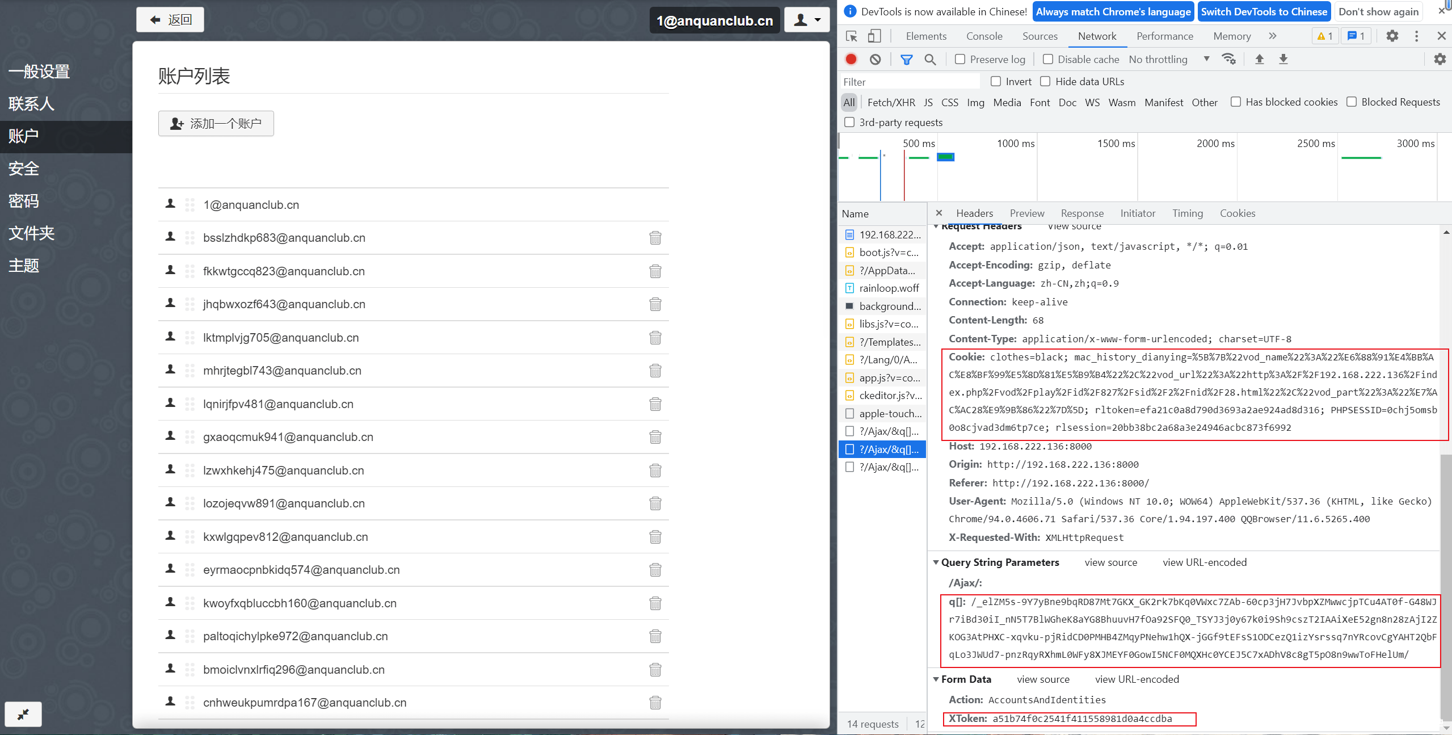
Task: Toggle the network filter funnel icon
Action: tap(906, 59)
